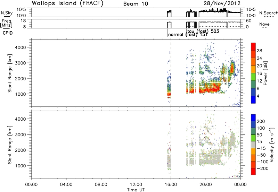Click the 'normal (fast) 151' CPID text

click(x=188, y=35)
